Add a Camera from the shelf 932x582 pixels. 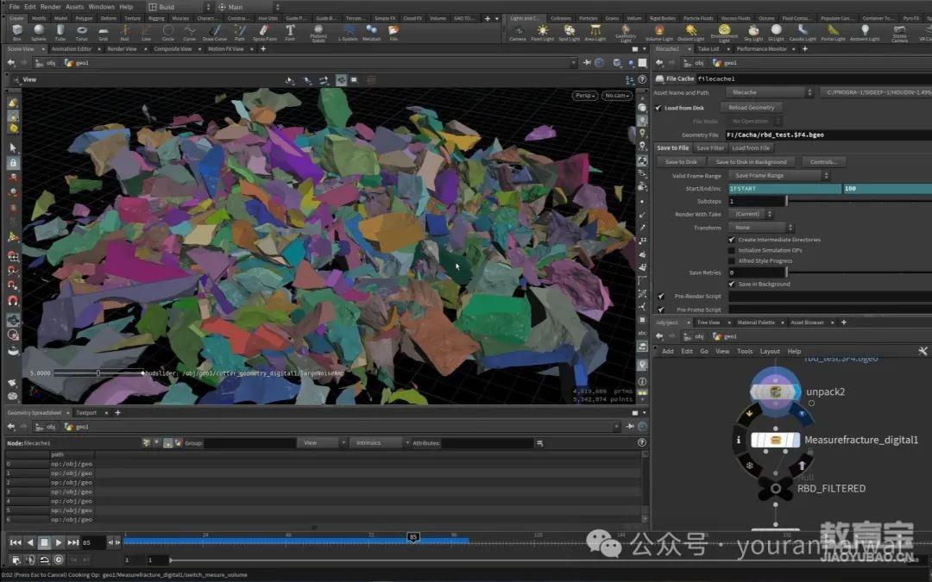coord(518,33)
